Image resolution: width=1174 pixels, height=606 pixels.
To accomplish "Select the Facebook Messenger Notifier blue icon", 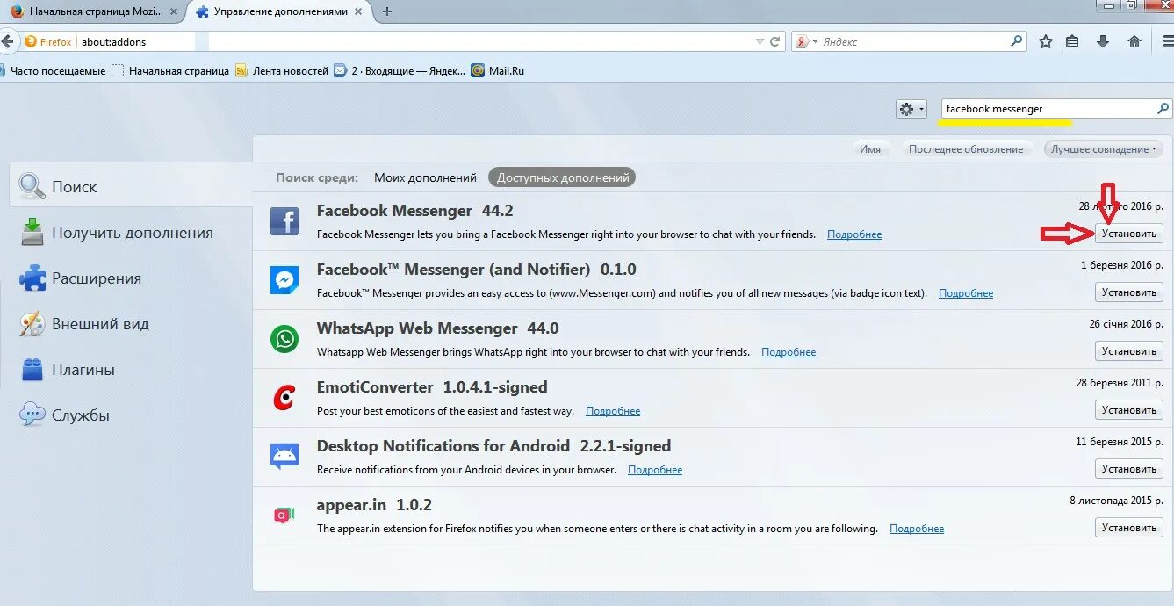I will tap(284, 280).
